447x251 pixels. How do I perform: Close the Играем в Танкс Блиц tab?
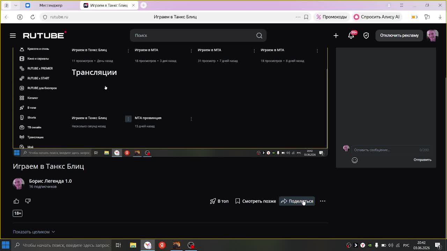coord(133,5)
